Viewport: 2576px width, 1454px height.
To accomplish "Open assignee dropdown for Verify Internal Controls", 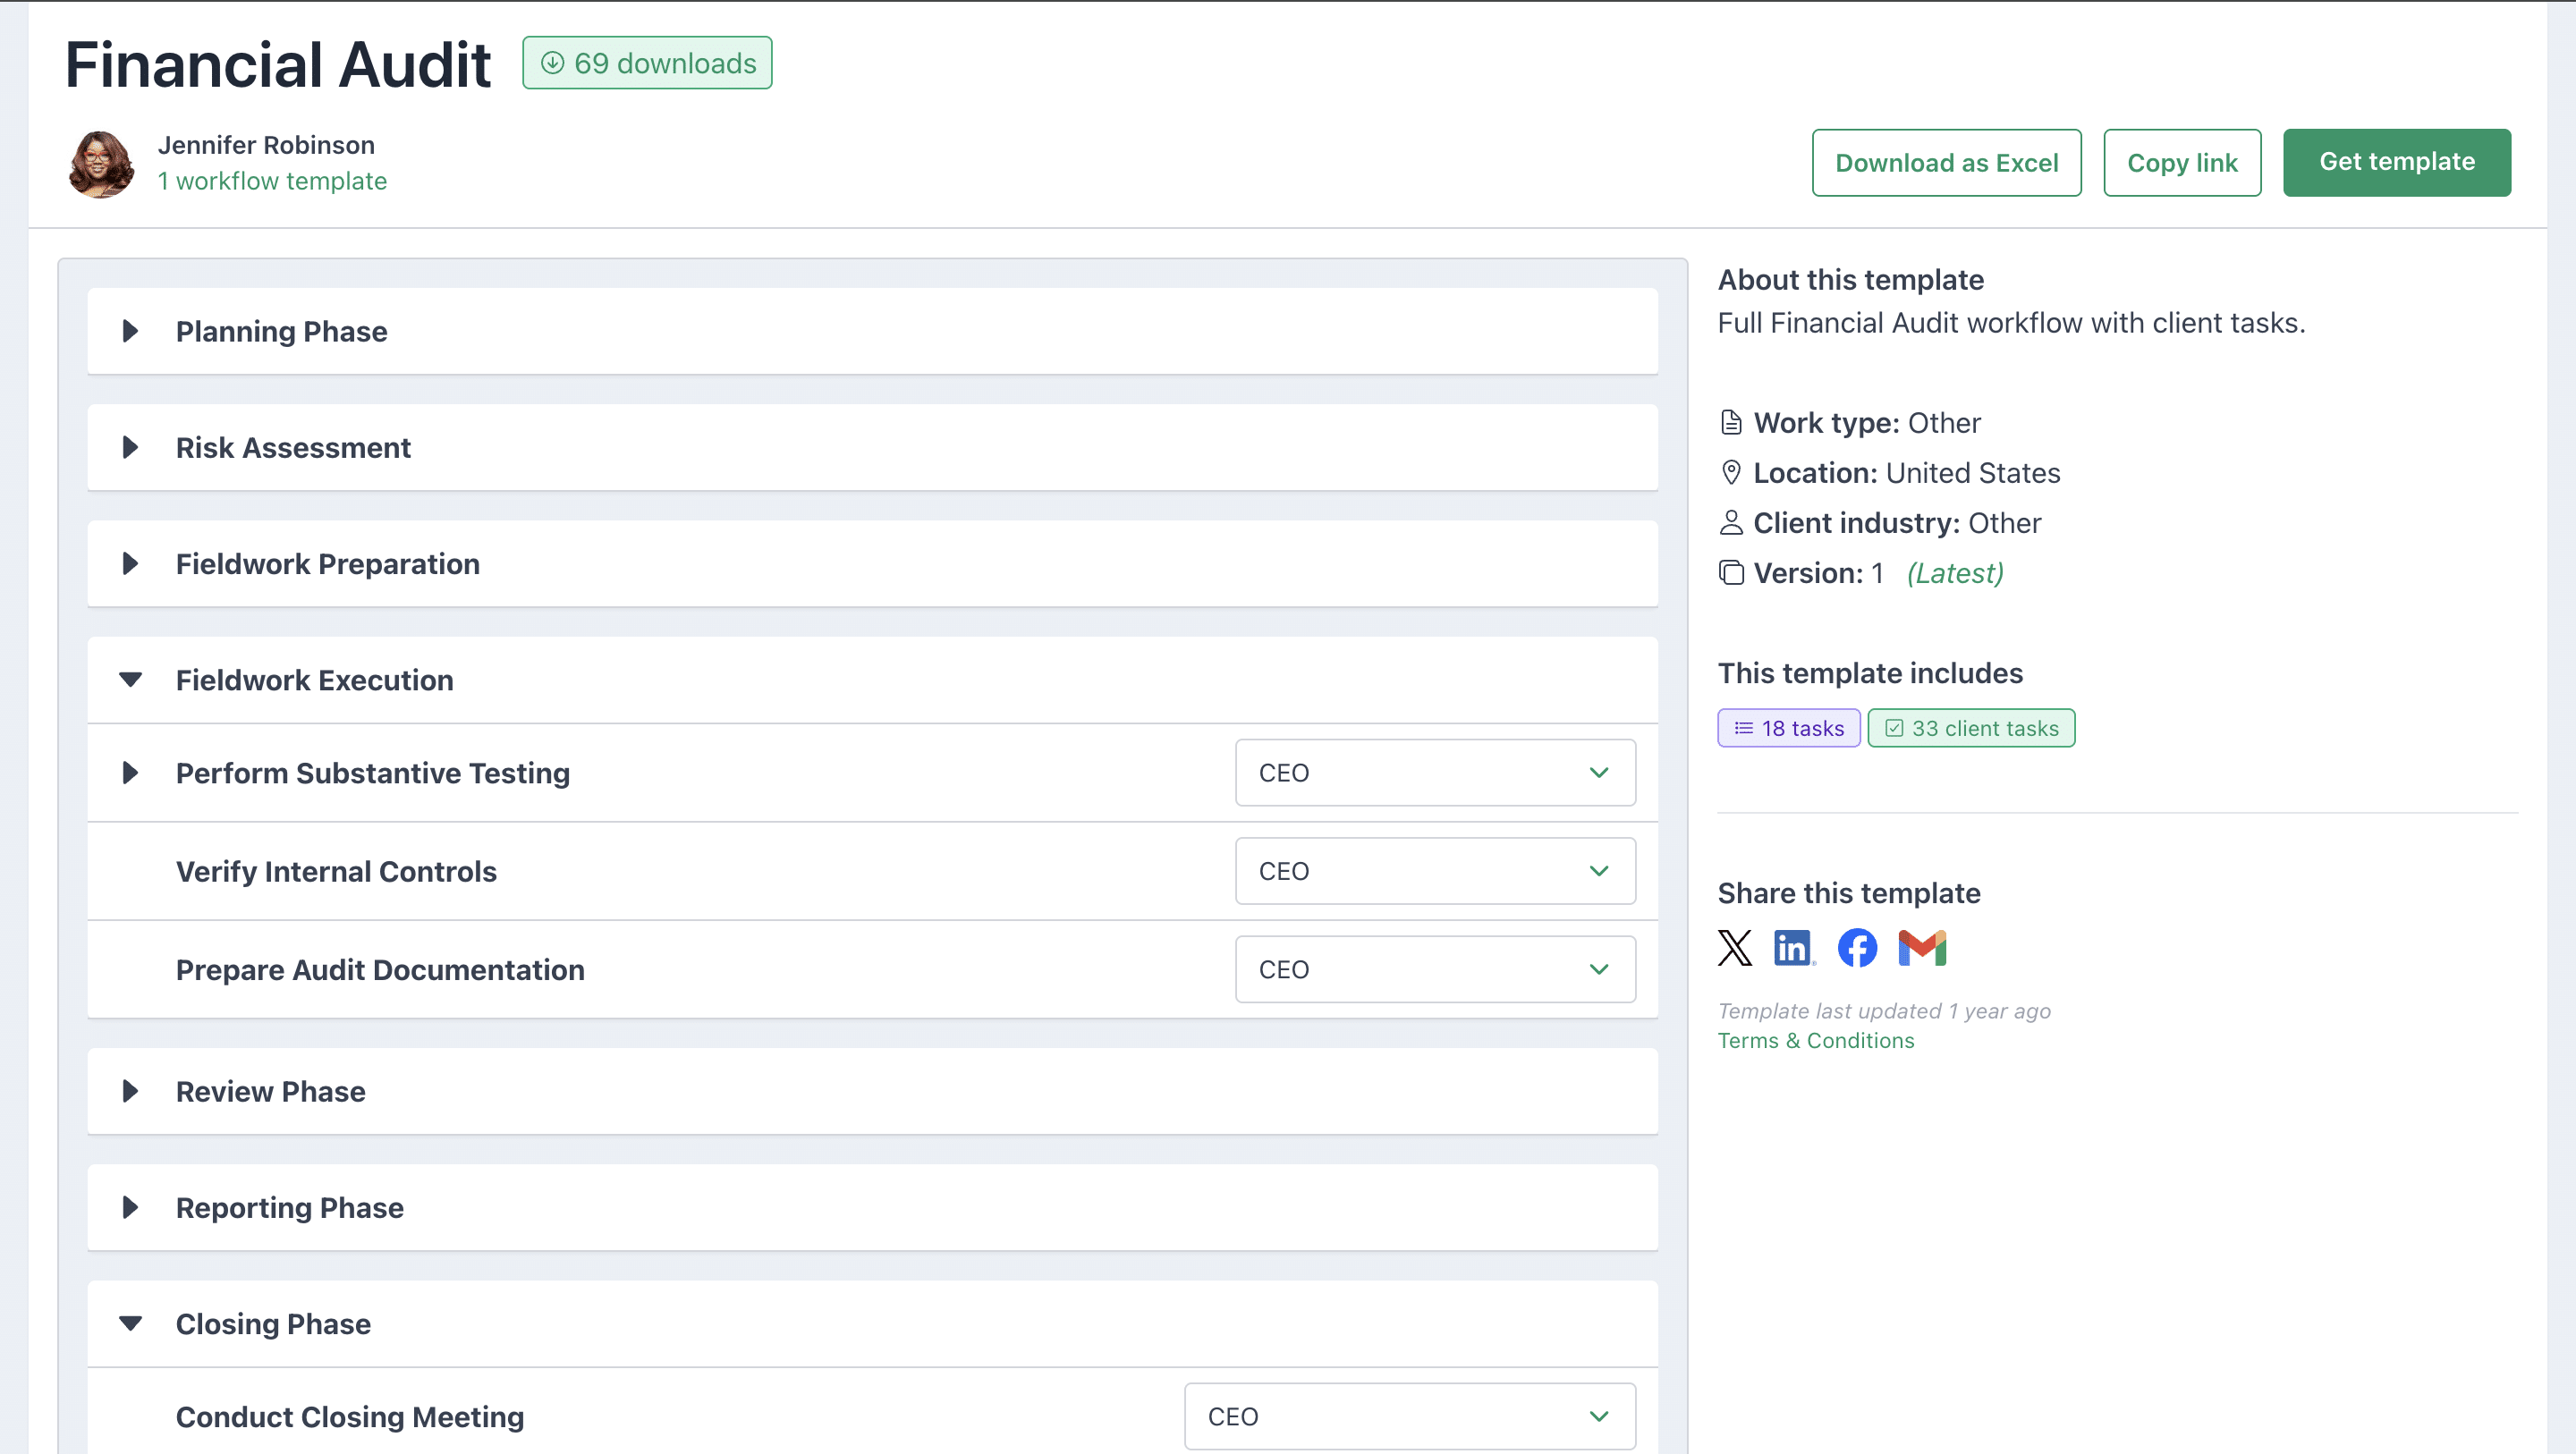I will (1434, 870).
